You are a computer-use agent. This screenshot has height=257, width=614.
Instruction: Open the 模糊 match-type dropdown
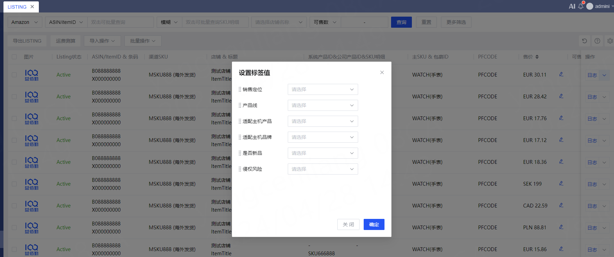pos(169,22)
